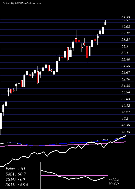Select the 51.85 price axis label

[x=126, y=86]
